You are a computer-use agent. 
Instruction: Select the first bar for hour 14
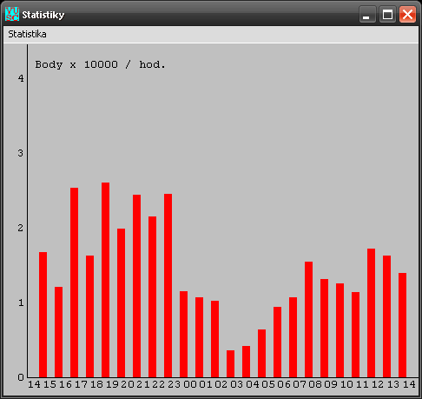tap(43, 315)
